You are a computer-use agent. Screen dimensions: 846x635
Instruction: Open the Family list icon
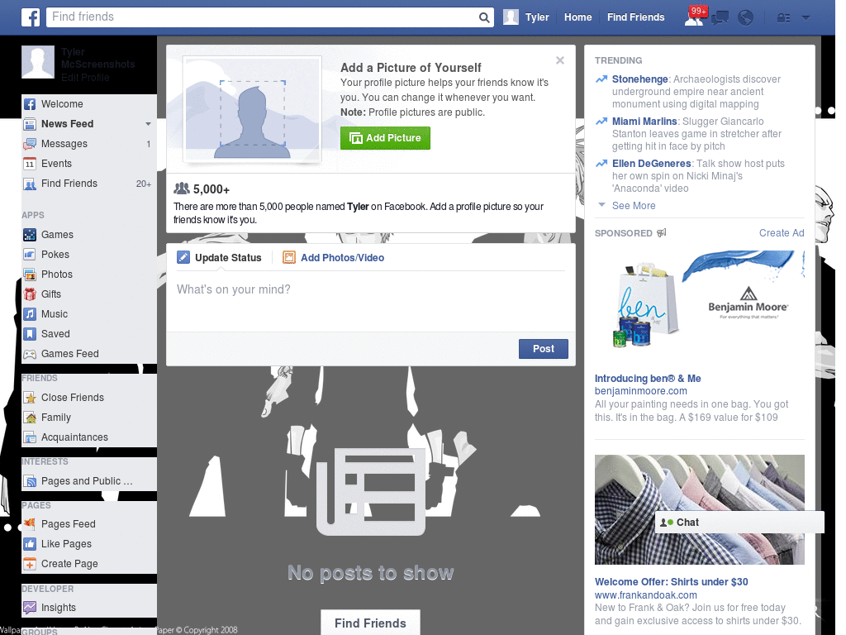tap(30, 418)
